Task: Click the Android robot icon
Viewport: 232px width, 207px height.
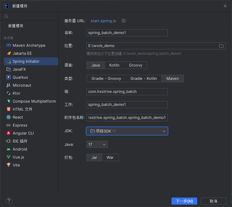Action: click(x=9, y=149)
